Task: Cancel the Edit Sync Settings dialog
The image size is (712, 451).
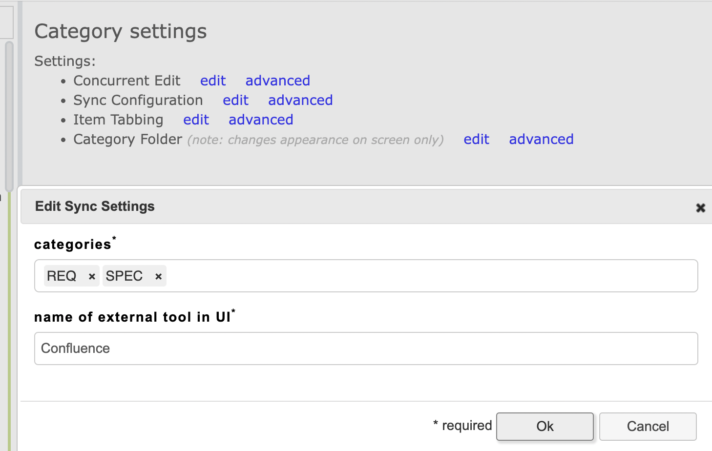Action: (648, 427)
